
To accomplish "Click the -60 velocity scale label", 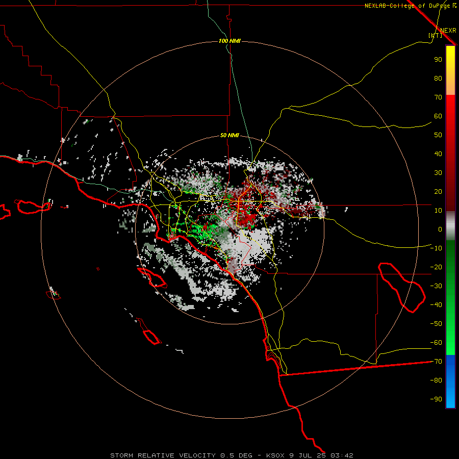I will [x=436, y=343].
